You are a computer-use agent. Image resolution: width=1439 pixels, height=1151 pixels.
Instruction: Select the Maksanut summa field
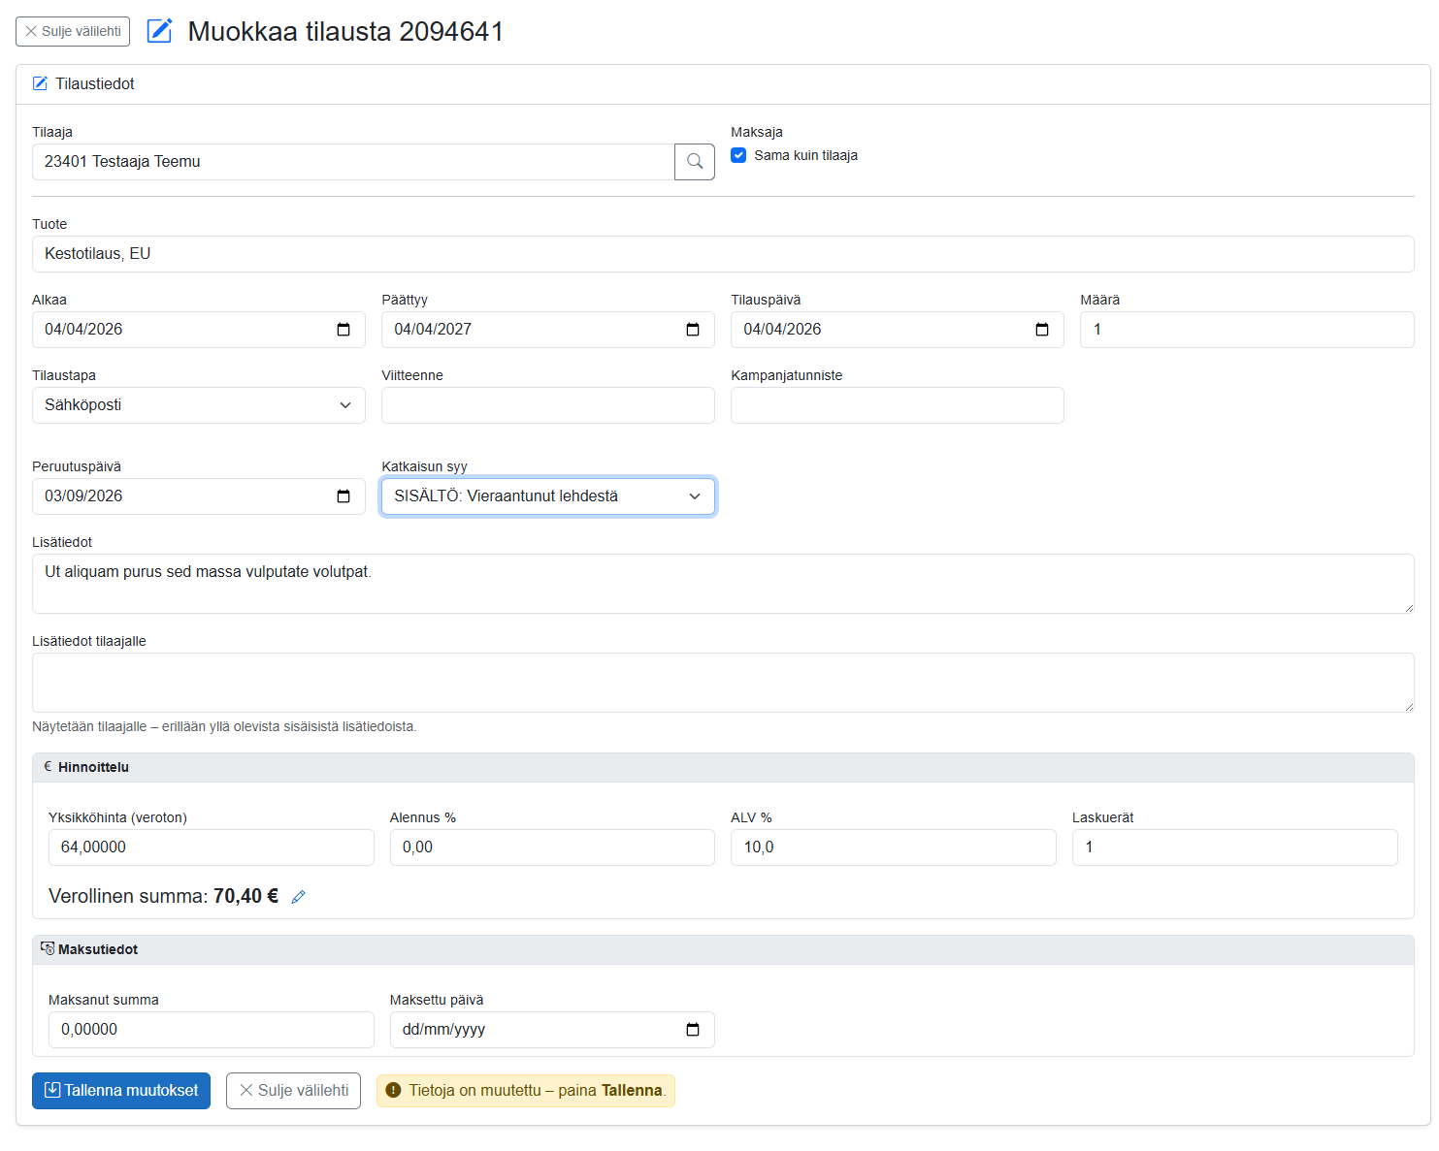pos(212,1030)
